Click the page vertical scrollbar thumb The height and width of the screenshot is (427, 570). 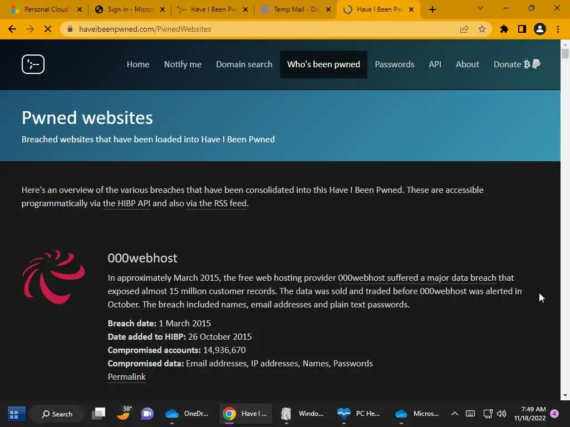pyautogui.click(x=565, y=53)
